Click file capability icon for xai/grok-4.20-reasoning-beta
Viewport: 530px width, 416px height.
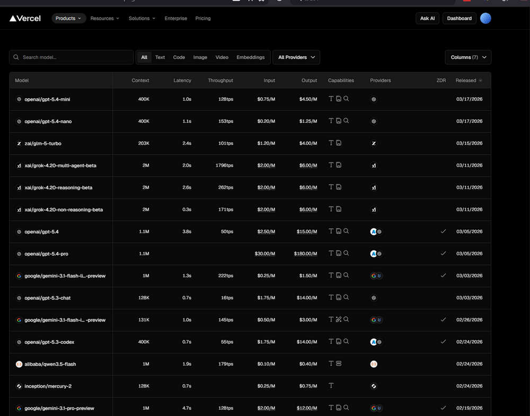coord(338,187)
